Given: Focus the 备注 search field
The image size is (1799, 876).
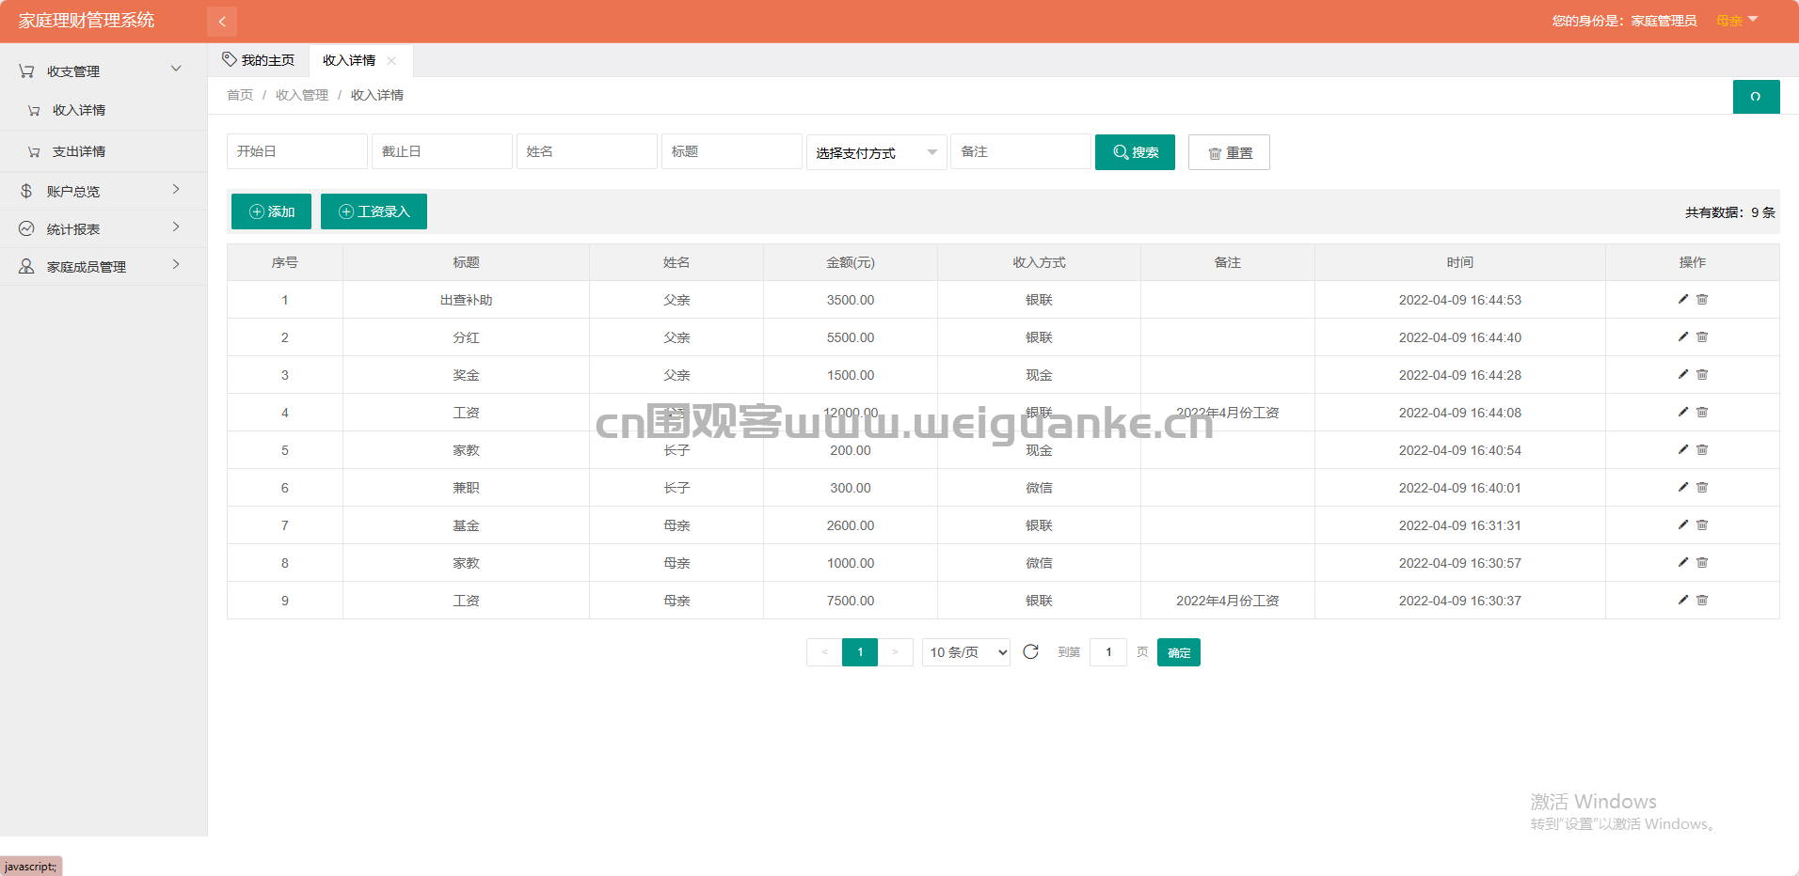Looking at the screenshot, I should coord(1021,151).
